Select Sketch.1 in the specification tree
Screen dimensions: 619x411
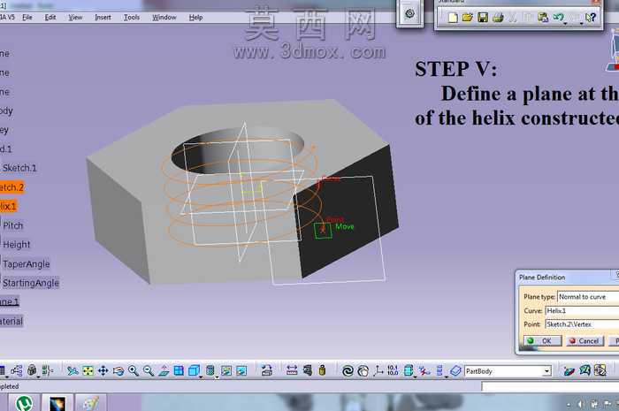(19, 168)
